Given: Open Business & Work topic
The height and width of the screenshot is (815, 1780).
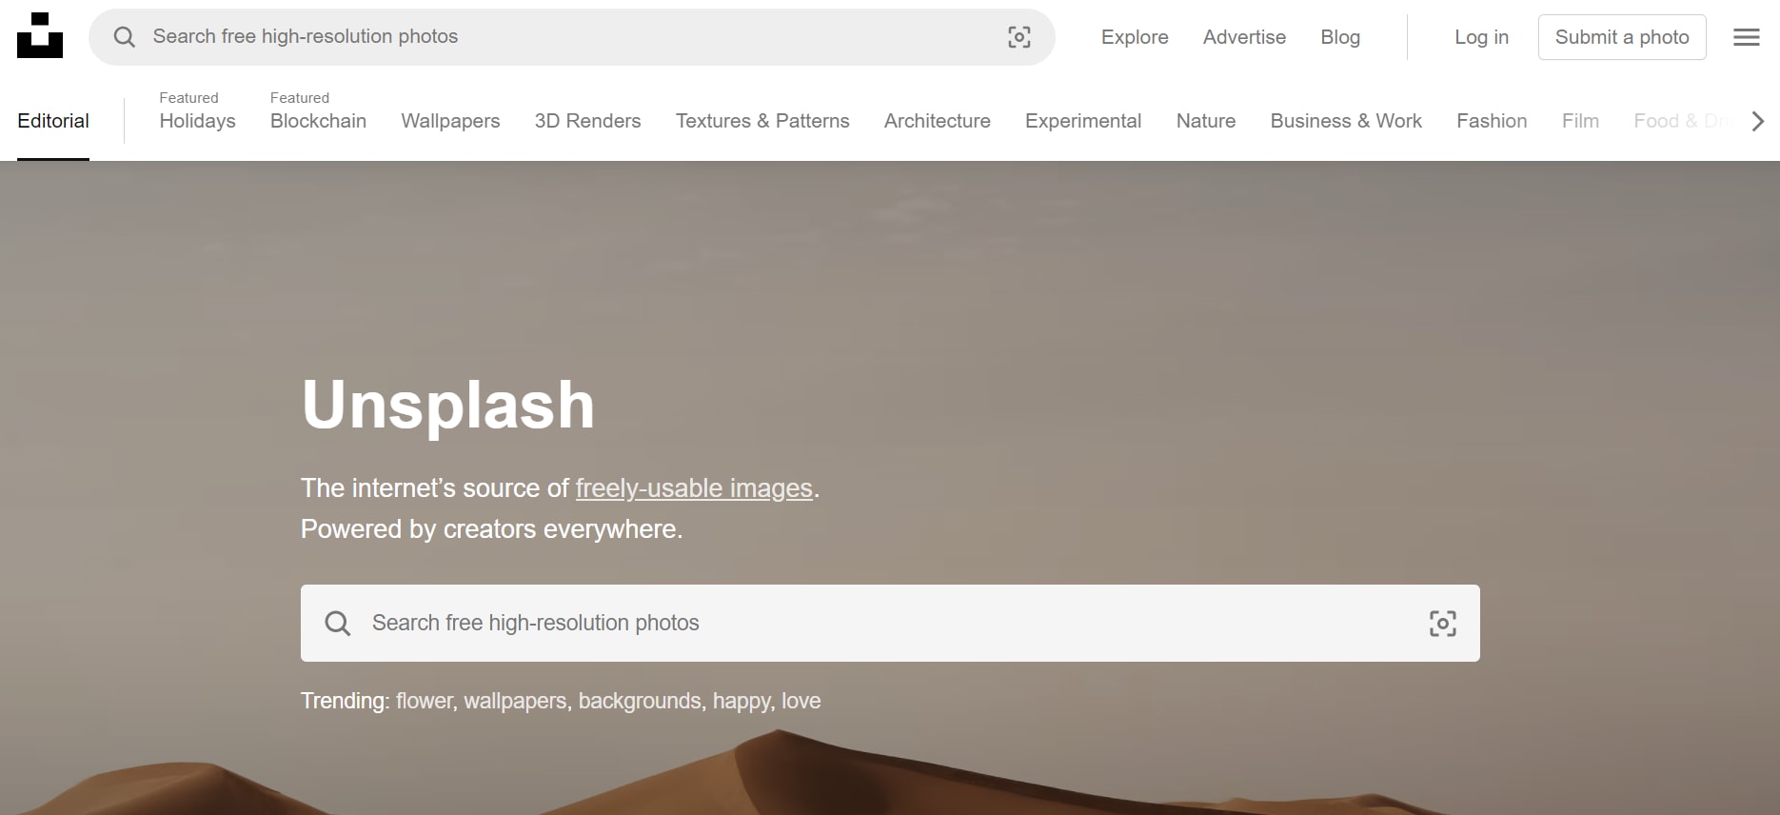Looking at the screenshot, I should pos(1346,121).
